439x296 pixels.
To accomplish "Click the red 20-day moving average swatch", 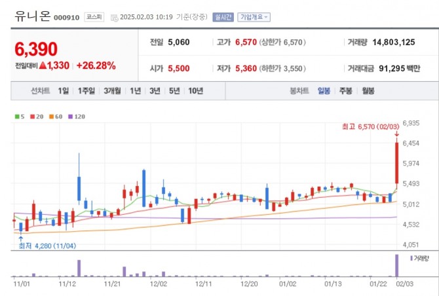I will (x=31, y=117).
